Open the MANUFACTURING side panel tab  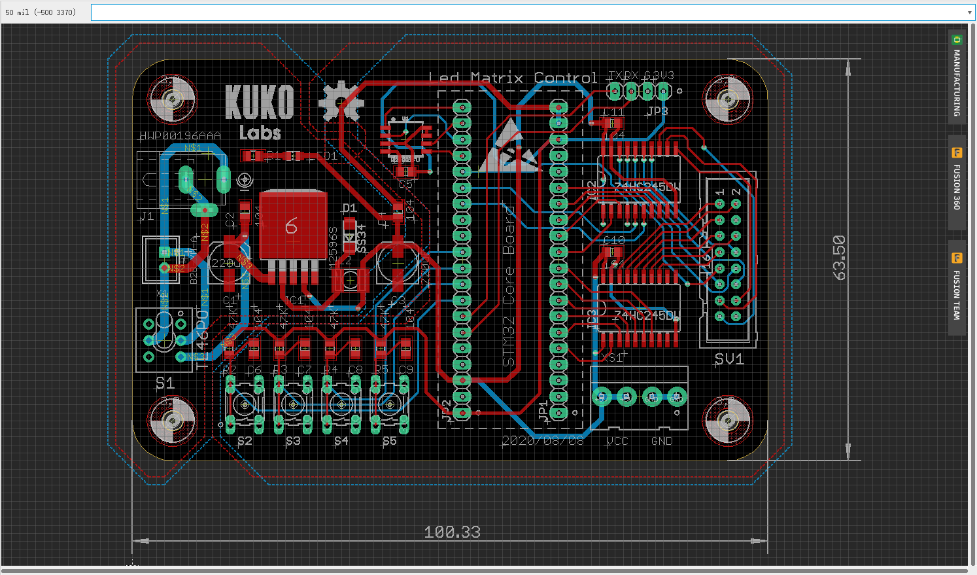coord(957,77)
